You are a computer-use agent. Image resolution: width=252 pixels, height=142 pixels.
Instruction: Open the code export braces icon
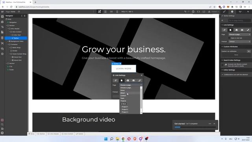point(198,11)
